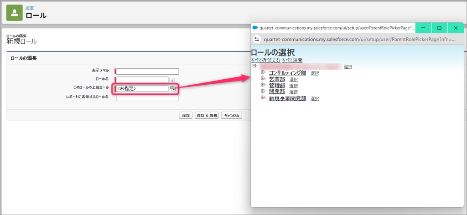467x215 pixels.
Task: Maximize the role picker popup window
Action: [x=439, y=28]
